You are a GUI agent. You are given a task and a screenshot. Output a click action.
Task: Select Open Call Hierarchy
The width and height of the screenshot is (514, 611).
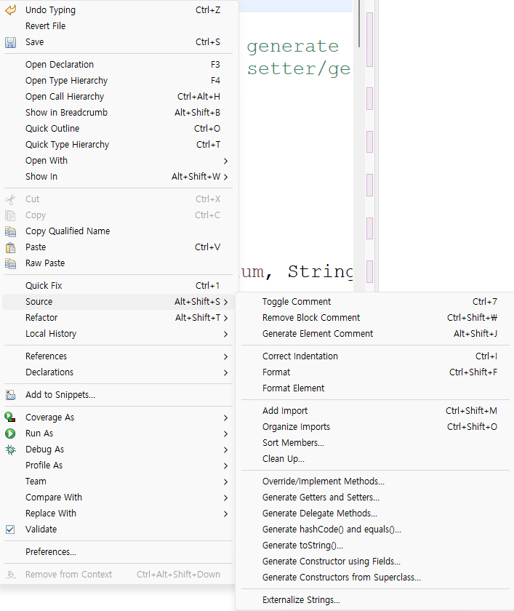point(119,96)
